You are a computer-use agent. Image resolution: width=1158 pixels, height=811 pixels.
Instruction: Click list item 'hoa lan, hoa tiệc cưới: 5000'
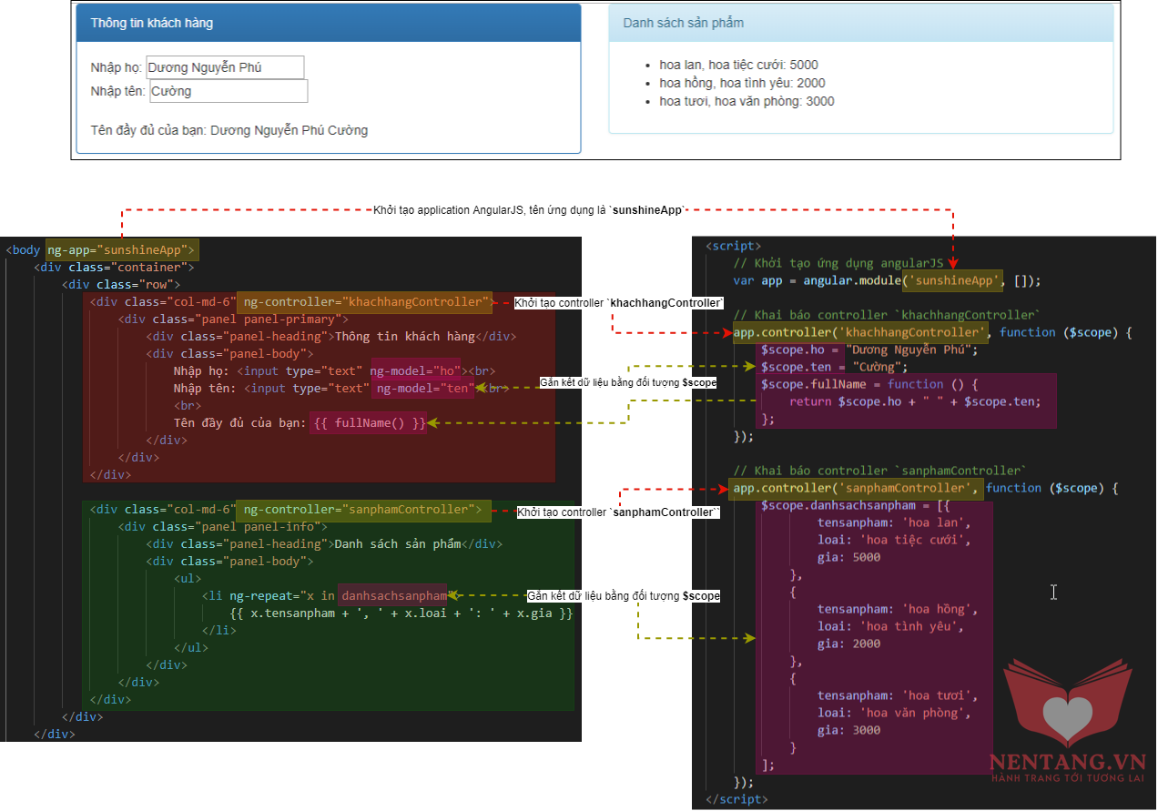[738, 65]
